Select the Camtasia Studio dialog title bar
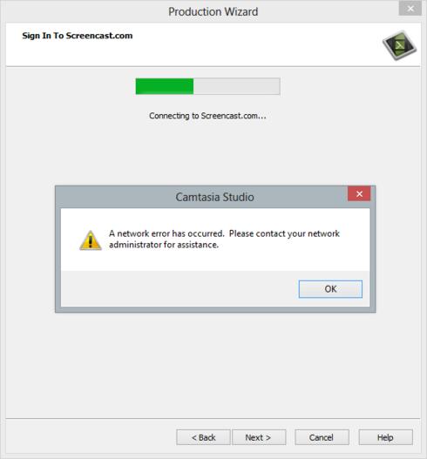427x459 pixels. pos(201,197)
